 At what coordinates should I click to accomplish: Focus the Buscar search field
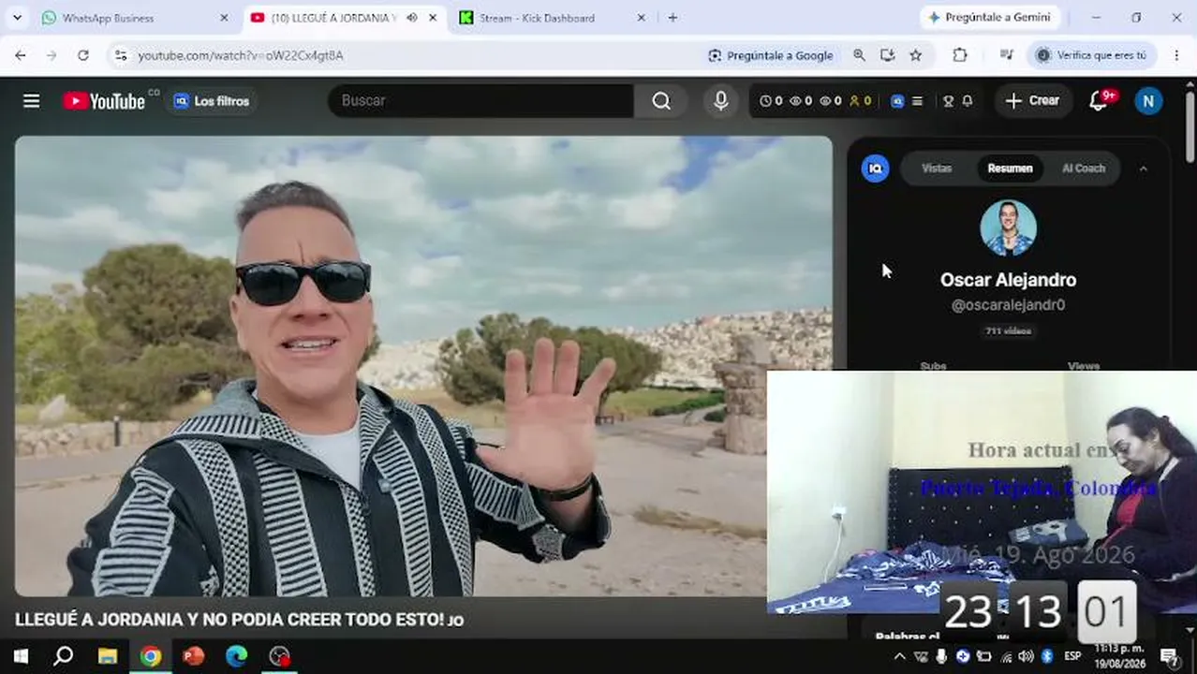(x=480, y=101)
